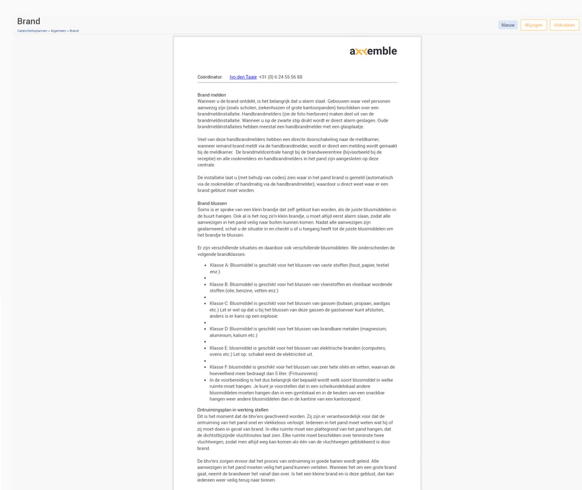Screen dimensions: 582x490
Task: Go to Calamiteitenplannen in the breadcrumb
Action: (32, 30)
